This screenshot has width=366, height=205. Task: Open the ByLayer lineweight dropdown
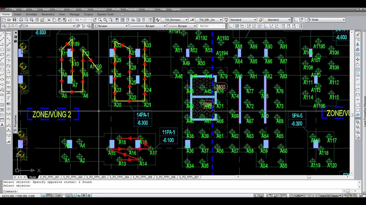(195, 26)
